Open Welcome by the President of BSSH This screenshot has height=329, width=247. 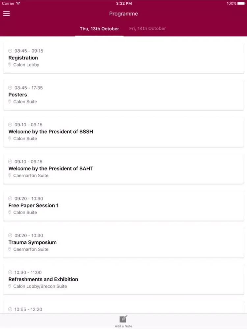(123, 132)
